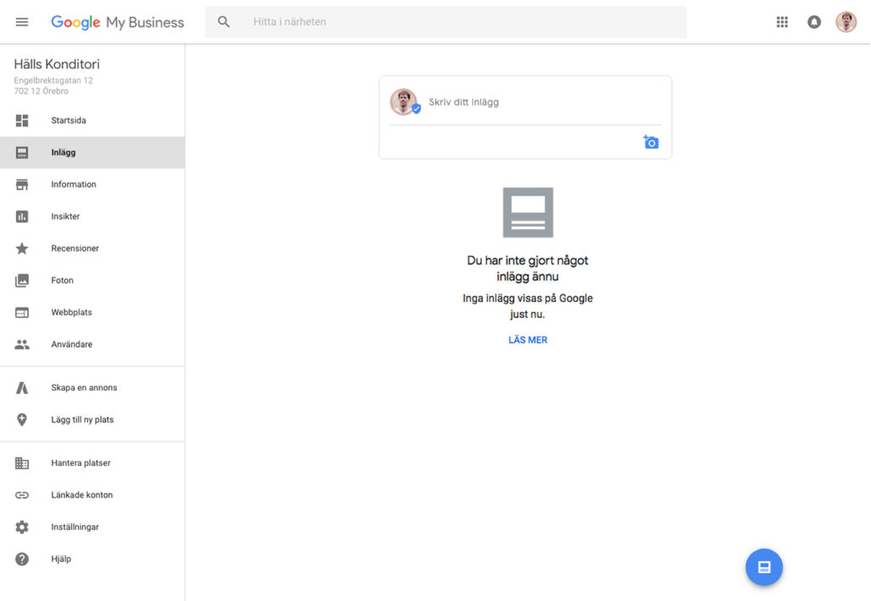Click the 'Hantera platser' building icon
This screenshot has width=871, height=601.
pyautogui.click(x=22, y=462)
